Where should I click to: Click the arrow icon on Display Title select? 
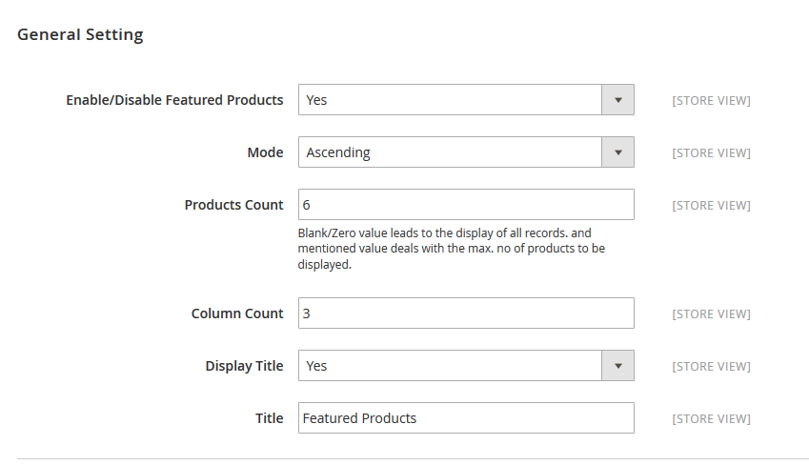[617, 366]
